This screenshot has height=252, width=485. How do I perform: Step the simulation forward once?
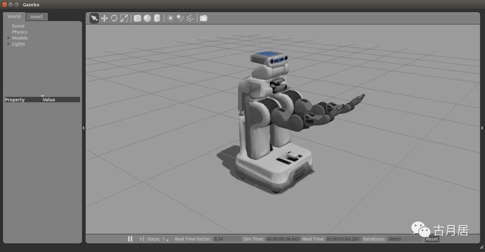tap(142, 239)
